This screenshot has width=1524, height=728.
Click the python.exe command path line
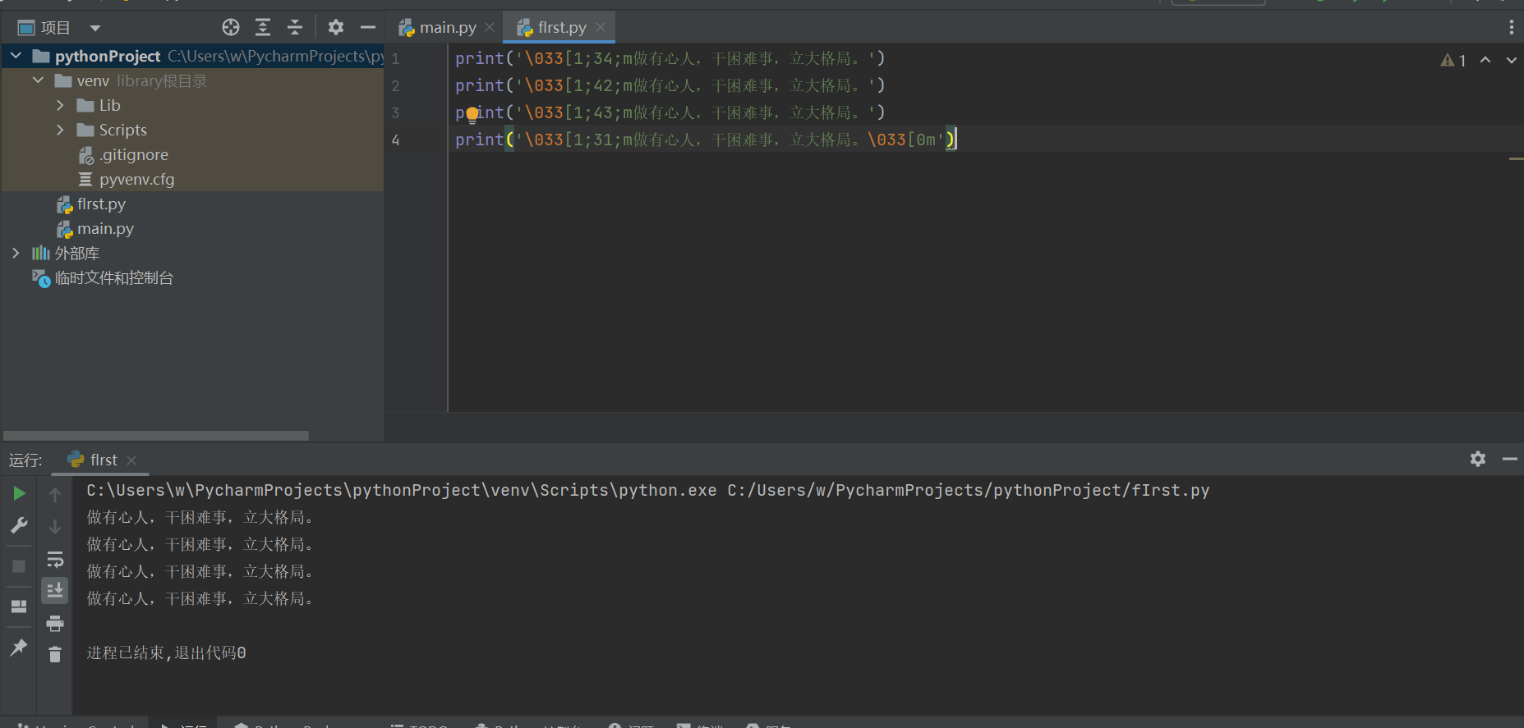[648, 490]
